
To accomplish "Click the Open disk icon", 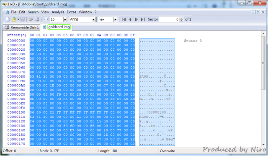I will coord(37,19).
